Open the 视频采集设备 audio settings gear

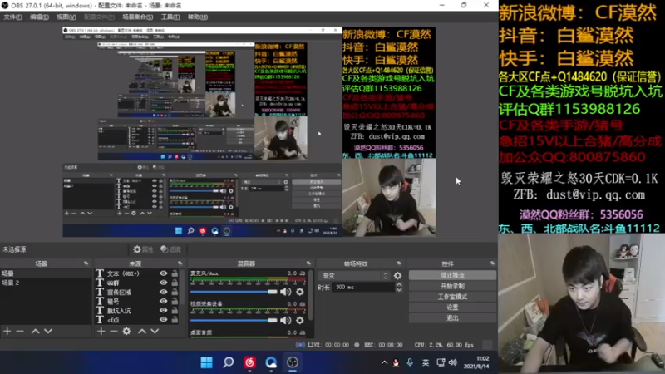tap(300, 321)
